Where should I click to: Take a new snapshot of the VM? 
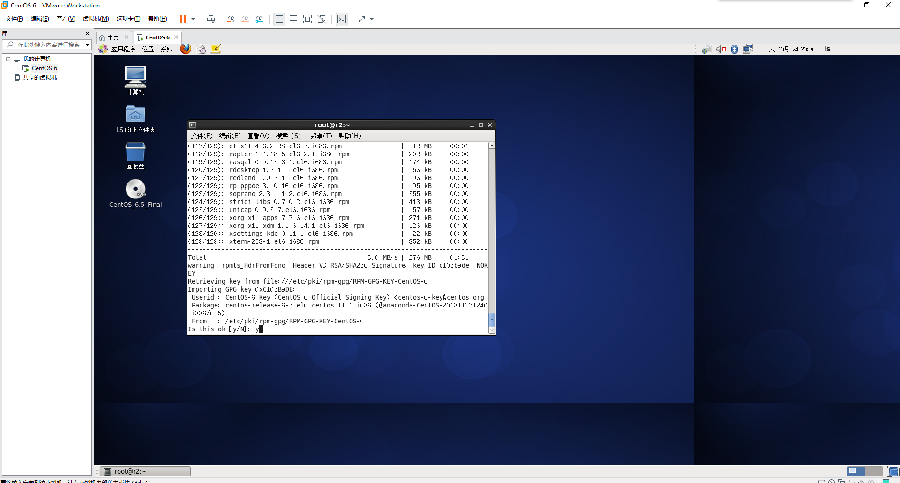tap(230, 19)
